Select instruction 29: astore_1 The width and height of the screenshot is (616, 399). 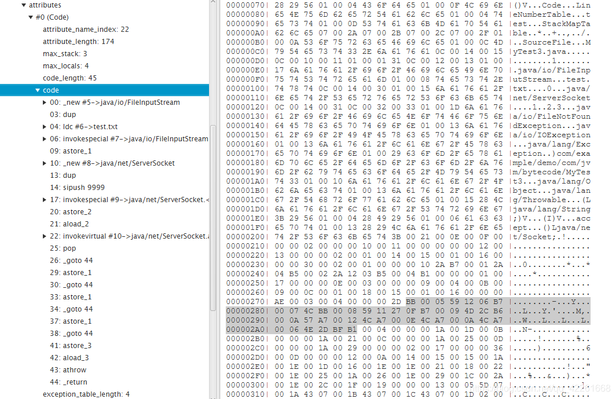tap(71, 273)
